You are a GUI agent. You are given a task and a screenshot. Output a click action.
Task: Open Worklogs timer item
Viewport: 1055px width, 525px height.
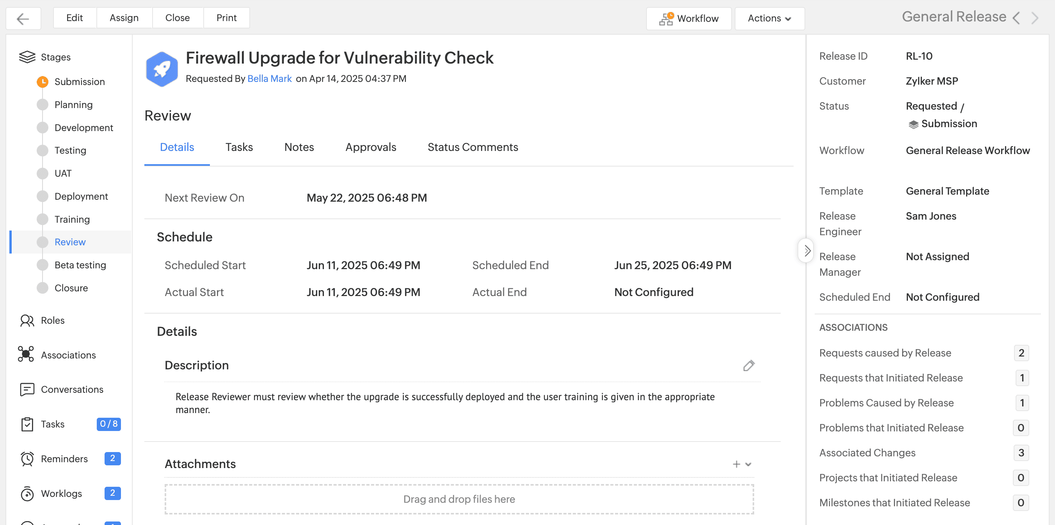(61, 493)
